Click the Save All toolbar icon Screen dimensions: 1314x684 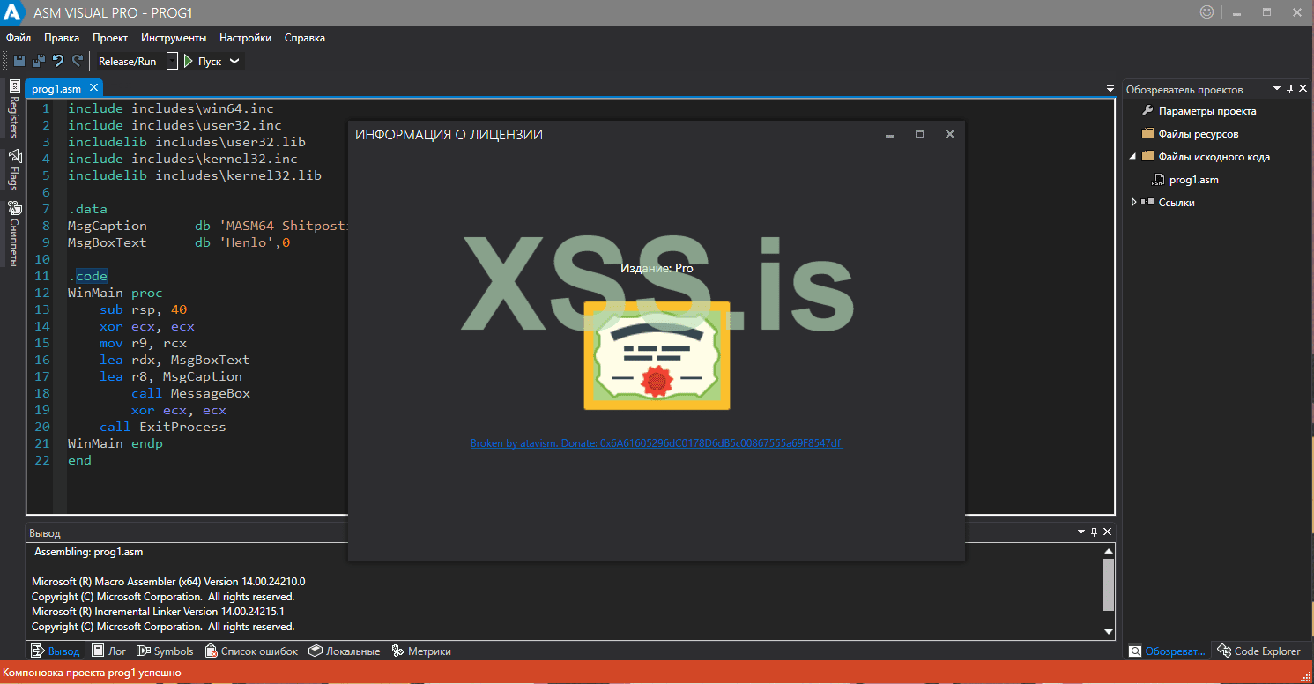[x=38, y=61]
